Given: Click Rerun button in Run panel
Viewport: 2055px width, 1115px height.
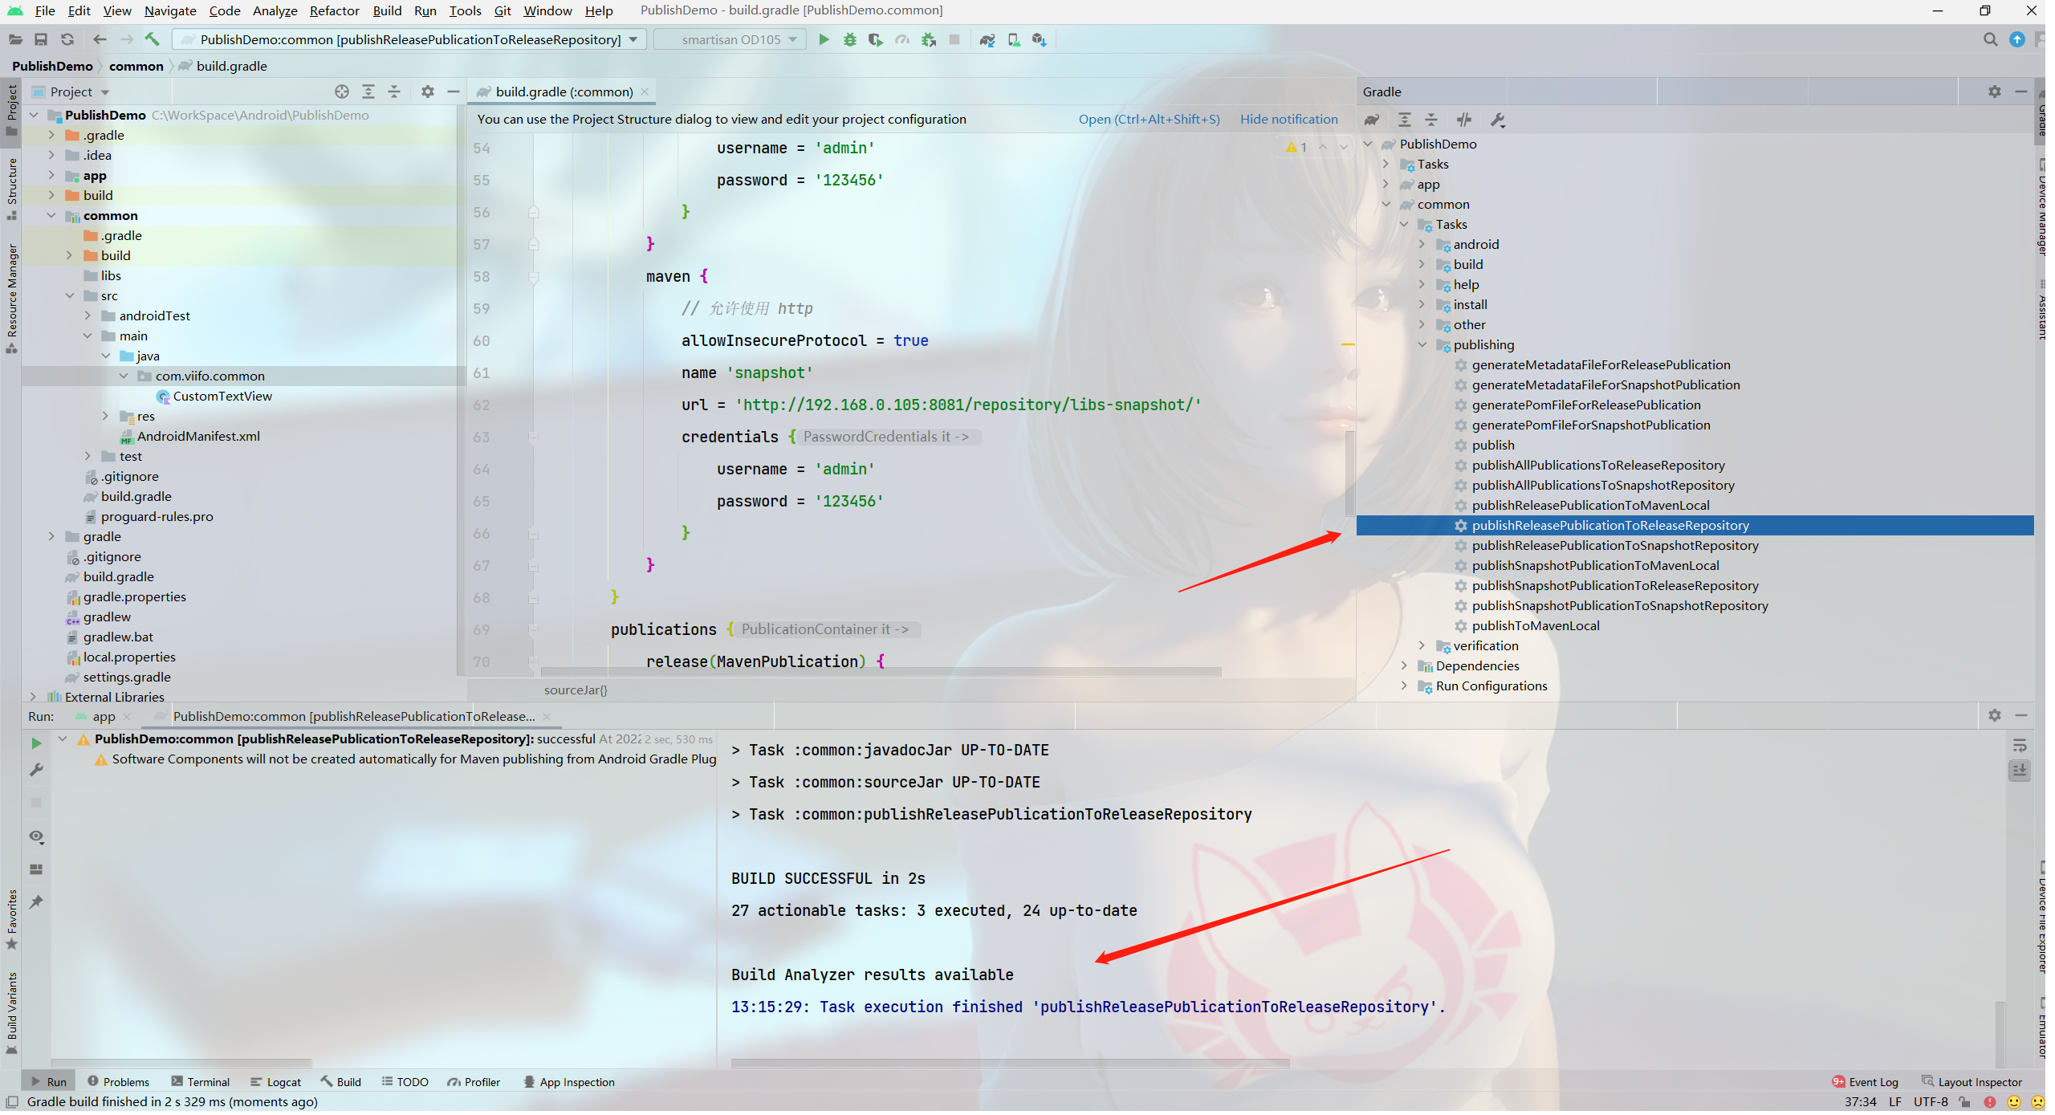Looking at the screenshot, I should click(36, 743).
